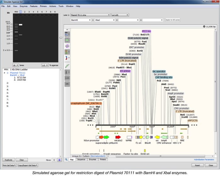Switch to the Sequence tab
Screen dimensions: 220x176
pyautogui.click(x=81, y=159)
